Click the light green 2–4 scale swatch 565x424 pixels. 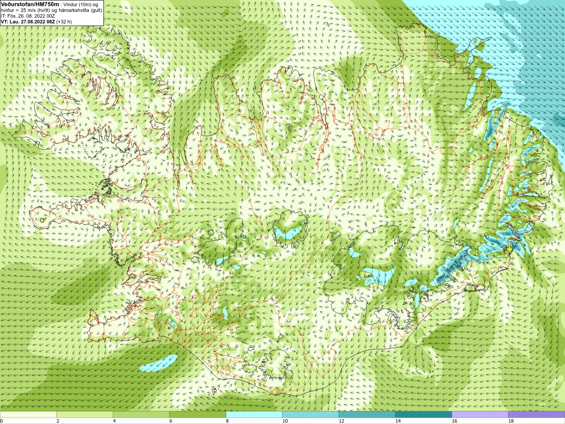85,415
